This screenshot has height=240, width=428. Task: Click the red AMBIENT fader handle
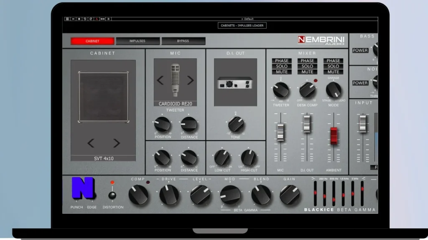[334, 136]
